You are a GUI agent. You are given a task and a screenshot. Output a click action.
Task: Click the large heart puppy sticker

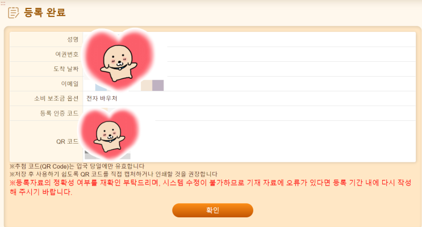tap(118, 60)
